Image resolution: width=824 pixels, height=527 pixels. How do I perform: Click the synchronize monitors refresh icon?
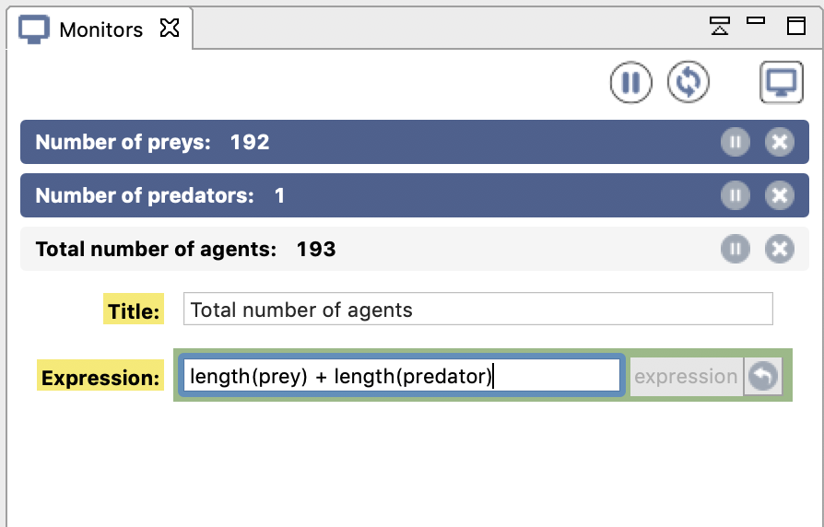coord(688,83)
